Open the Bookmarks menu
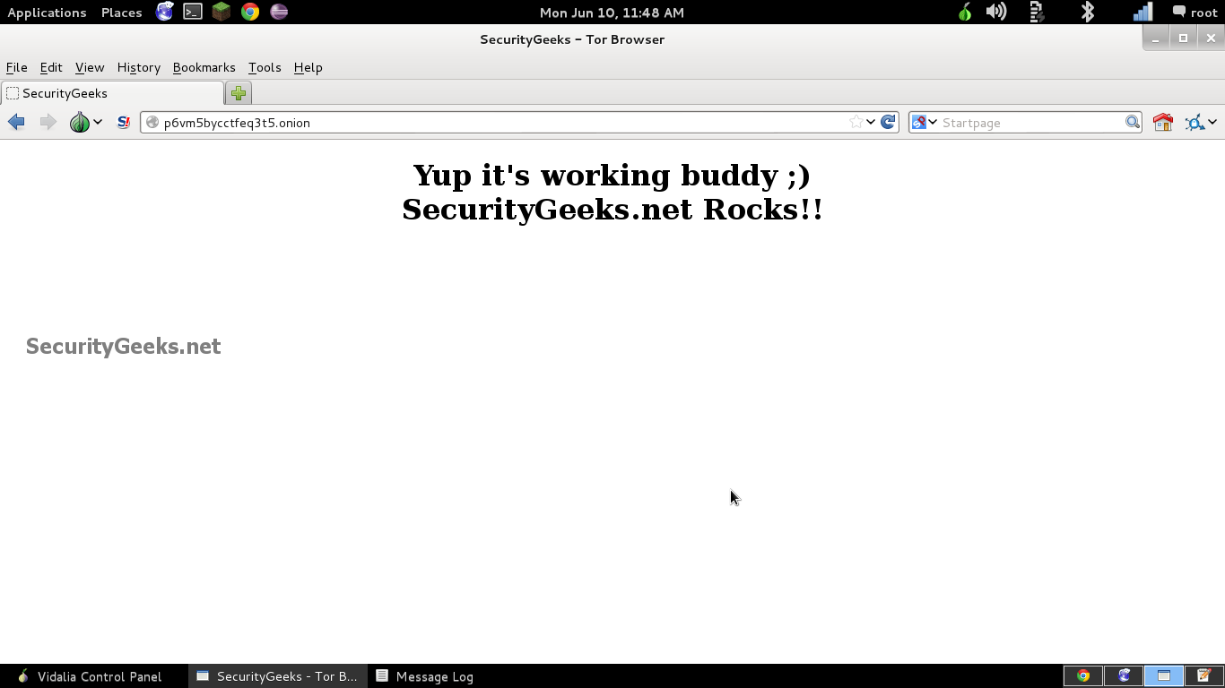Image resolution: width=1225 pixels, height=688 pixels. point(204,67)
